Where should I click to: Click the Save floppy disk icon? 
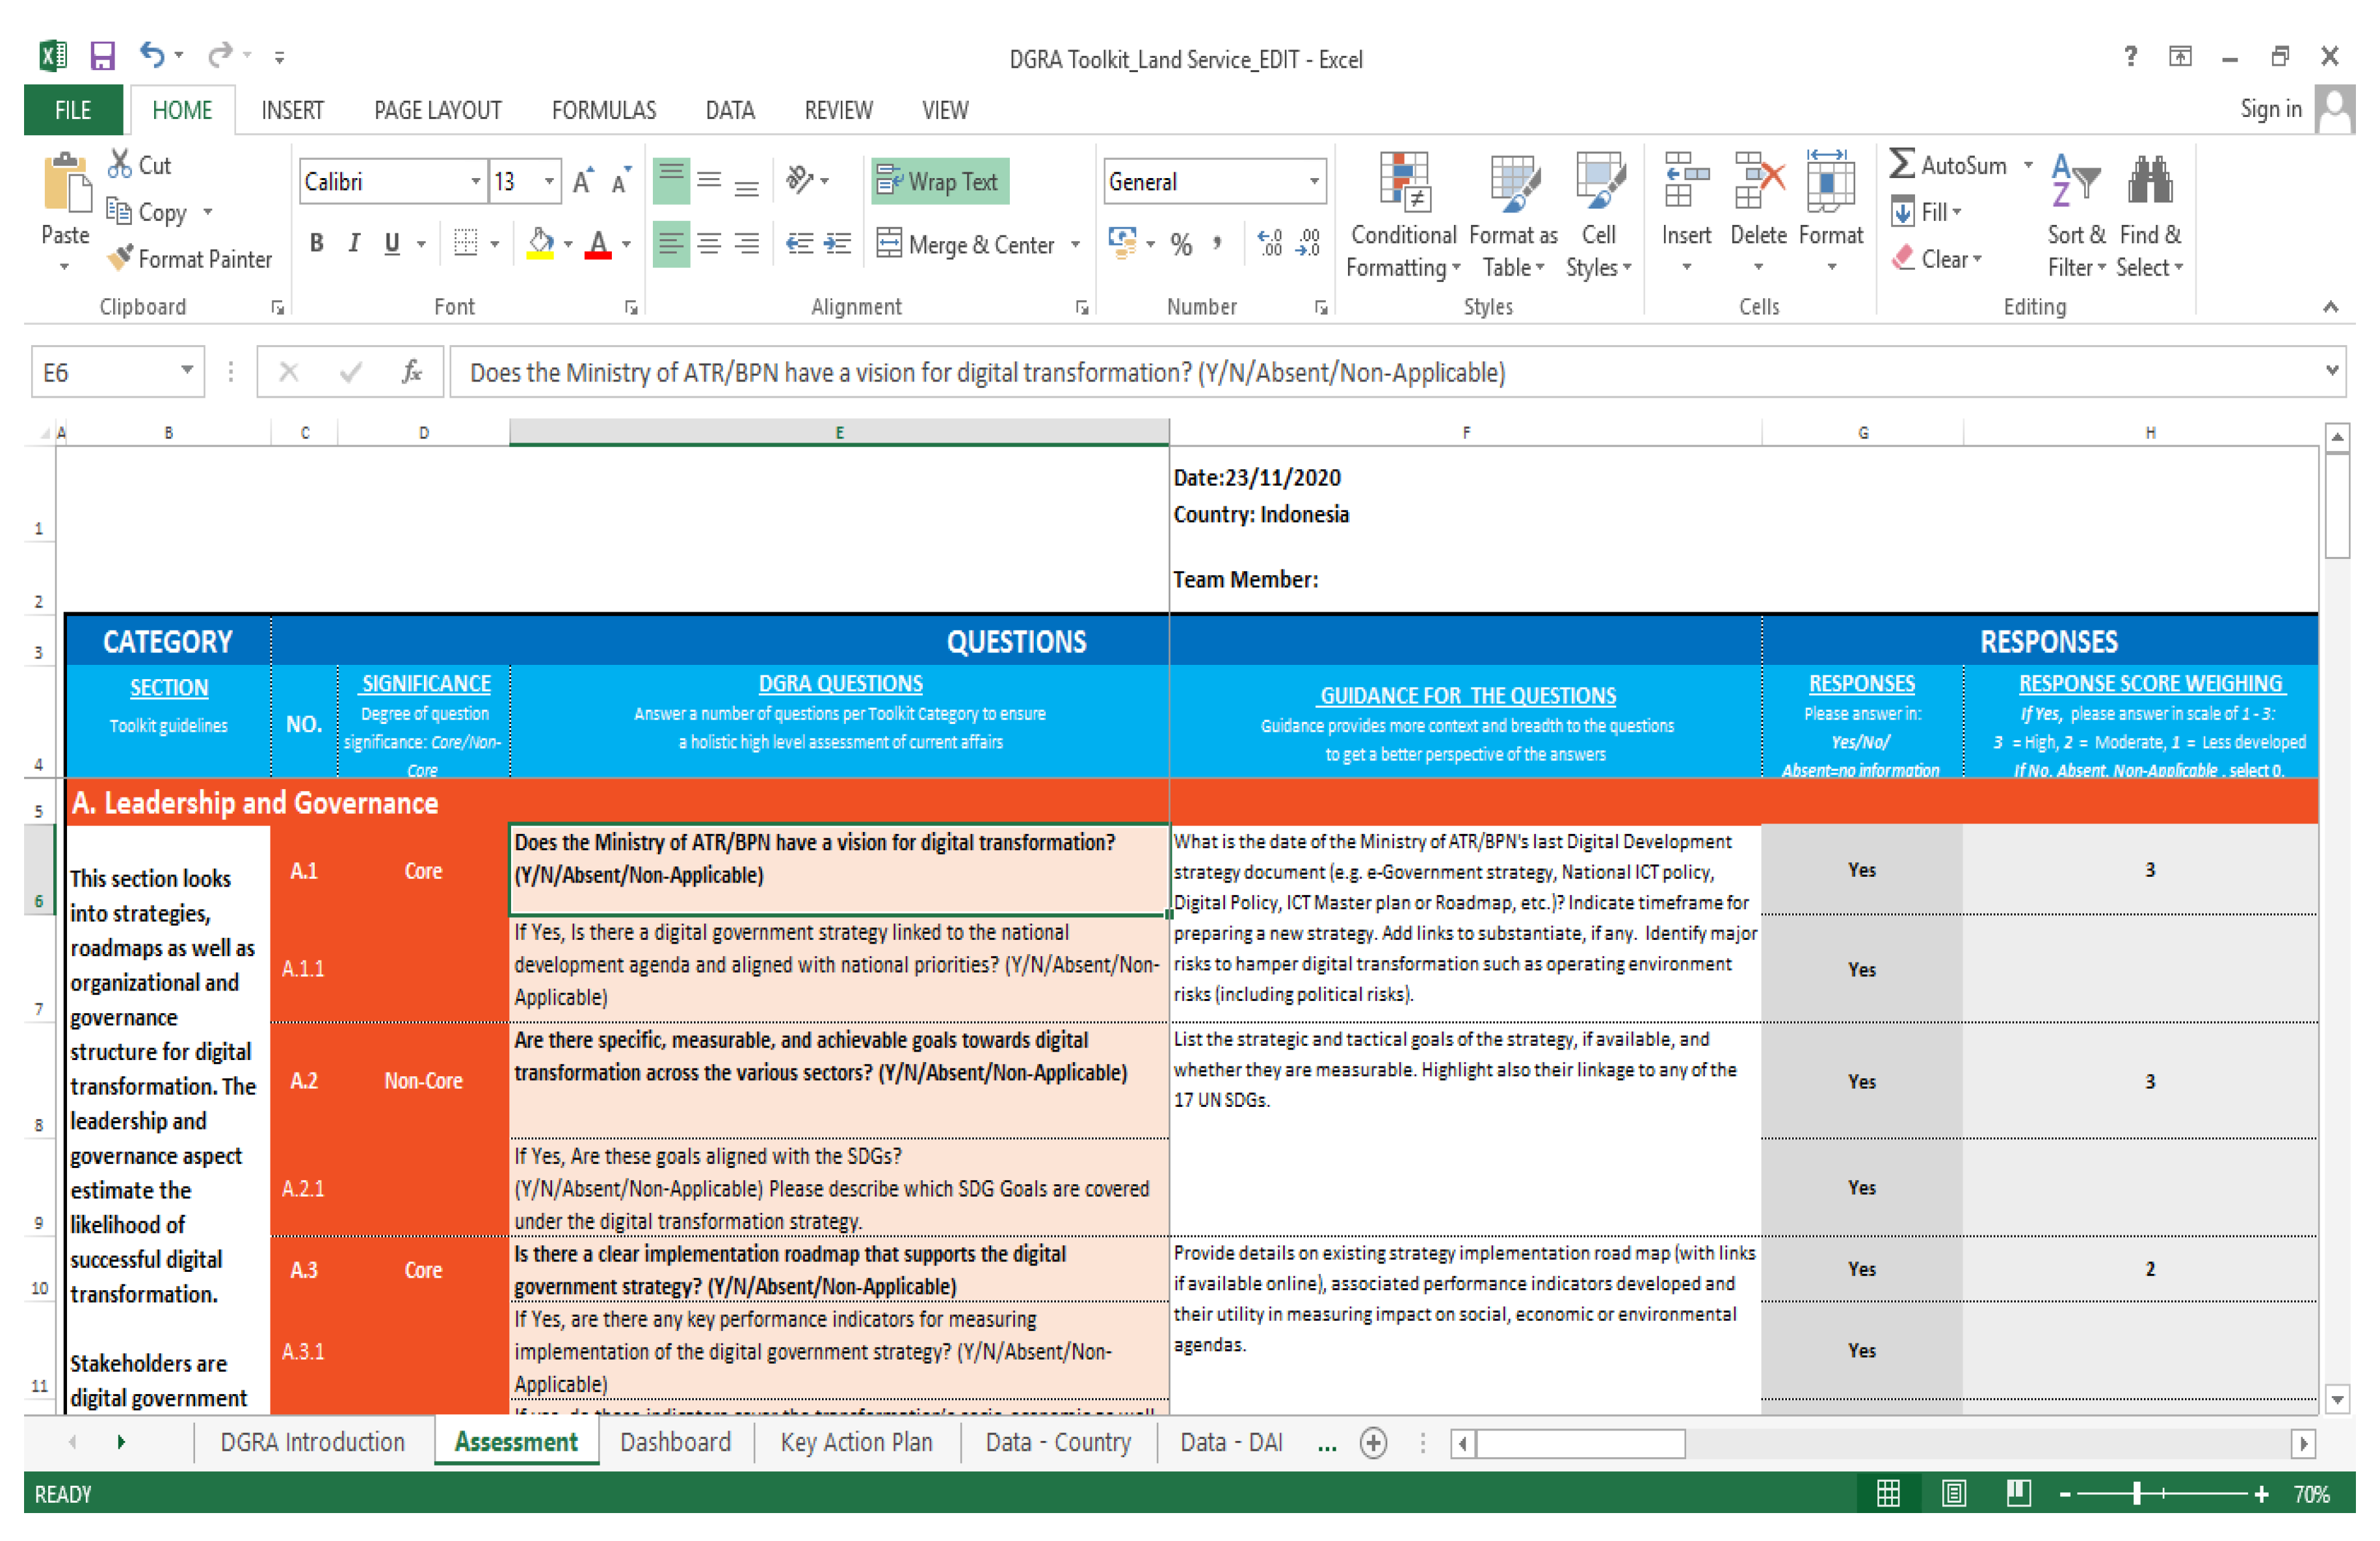pos(102,55)
